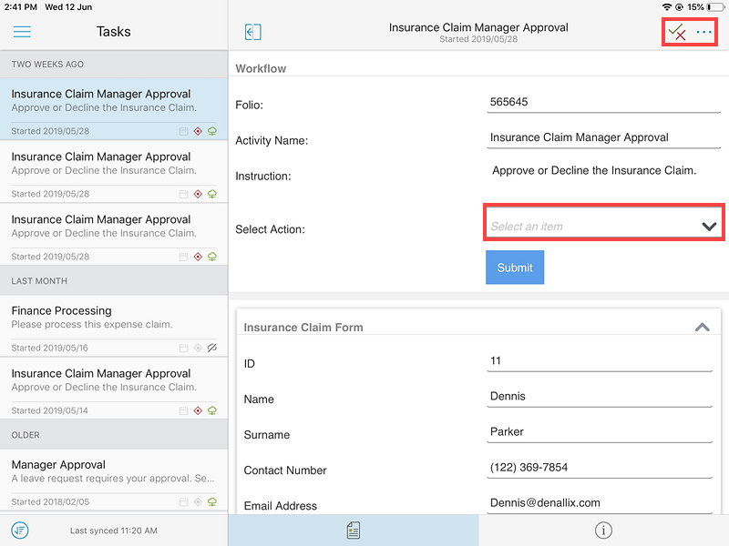Tap the Folio field showing 565645
Screen dimensions: 729x546
[x=604, y=102]
